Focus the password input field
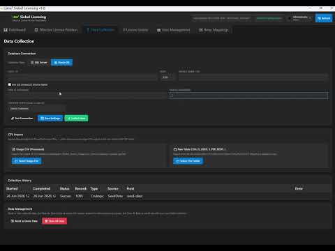335x251 pixels. [x=248, y=96]
